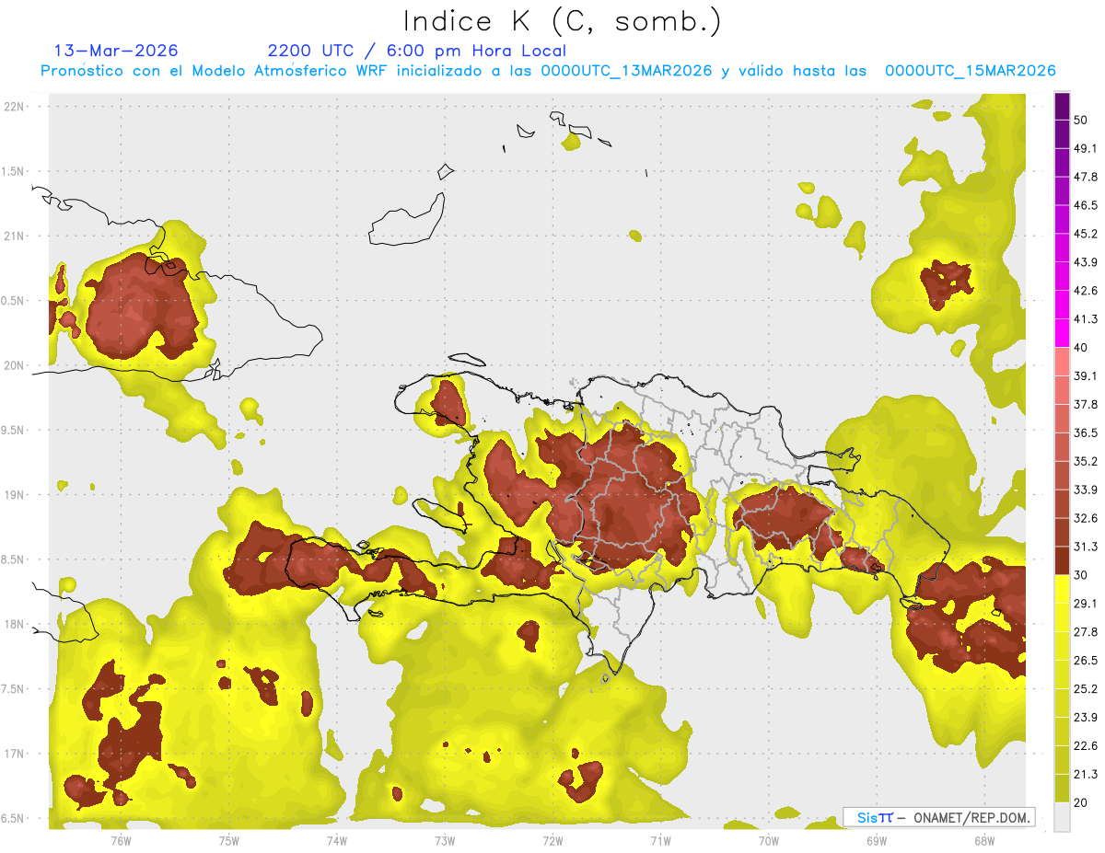
Task: Select the date text "13-Mar-2026"
Action: [116, 51]
